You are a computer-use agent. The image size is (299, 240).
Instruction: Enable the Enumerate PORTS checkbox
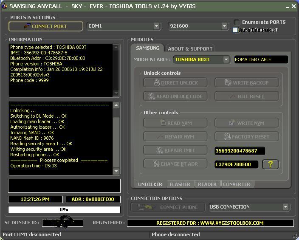pos(237,23)
